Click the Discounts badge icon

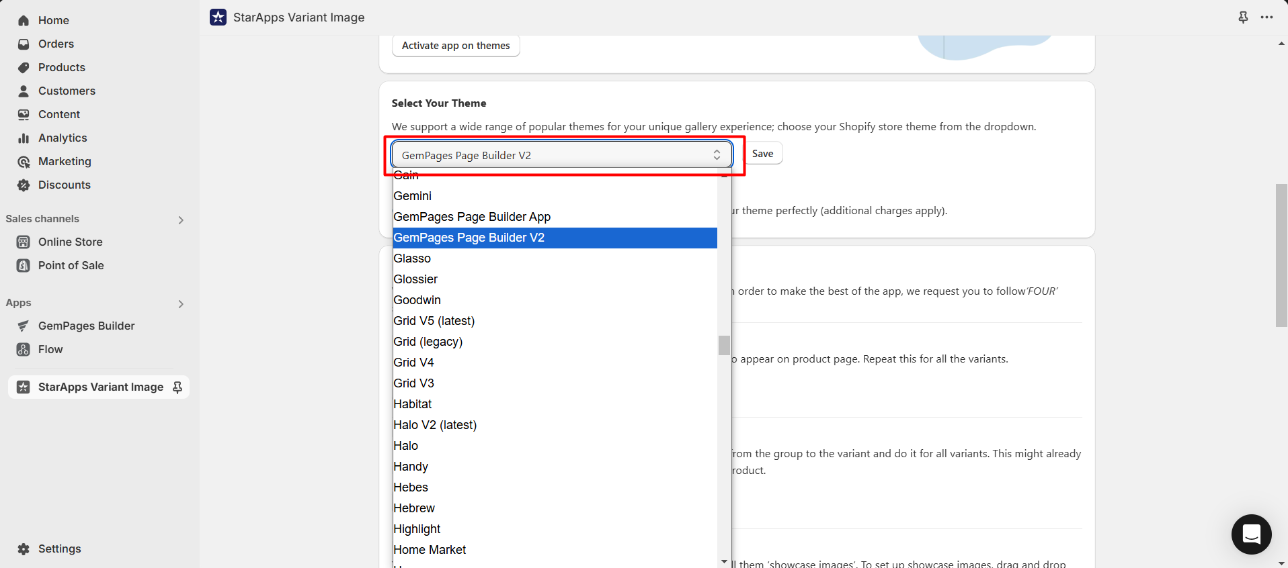[24, 185]
